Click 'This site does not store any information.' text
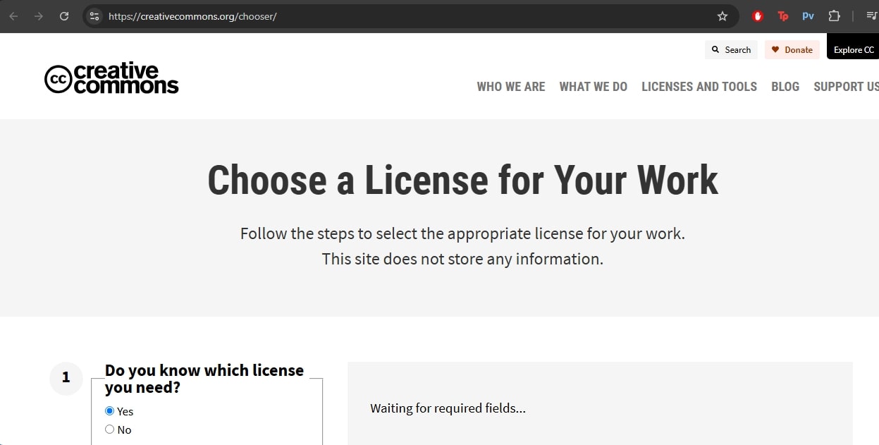This screenshot has height=445, width=879. coord(462,259)
